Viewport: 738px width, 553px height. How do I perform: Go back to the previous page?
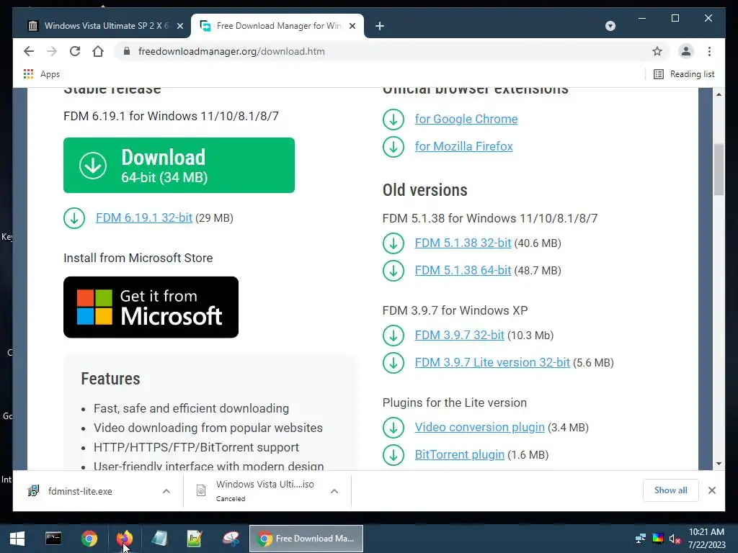[x=29, y=51]
